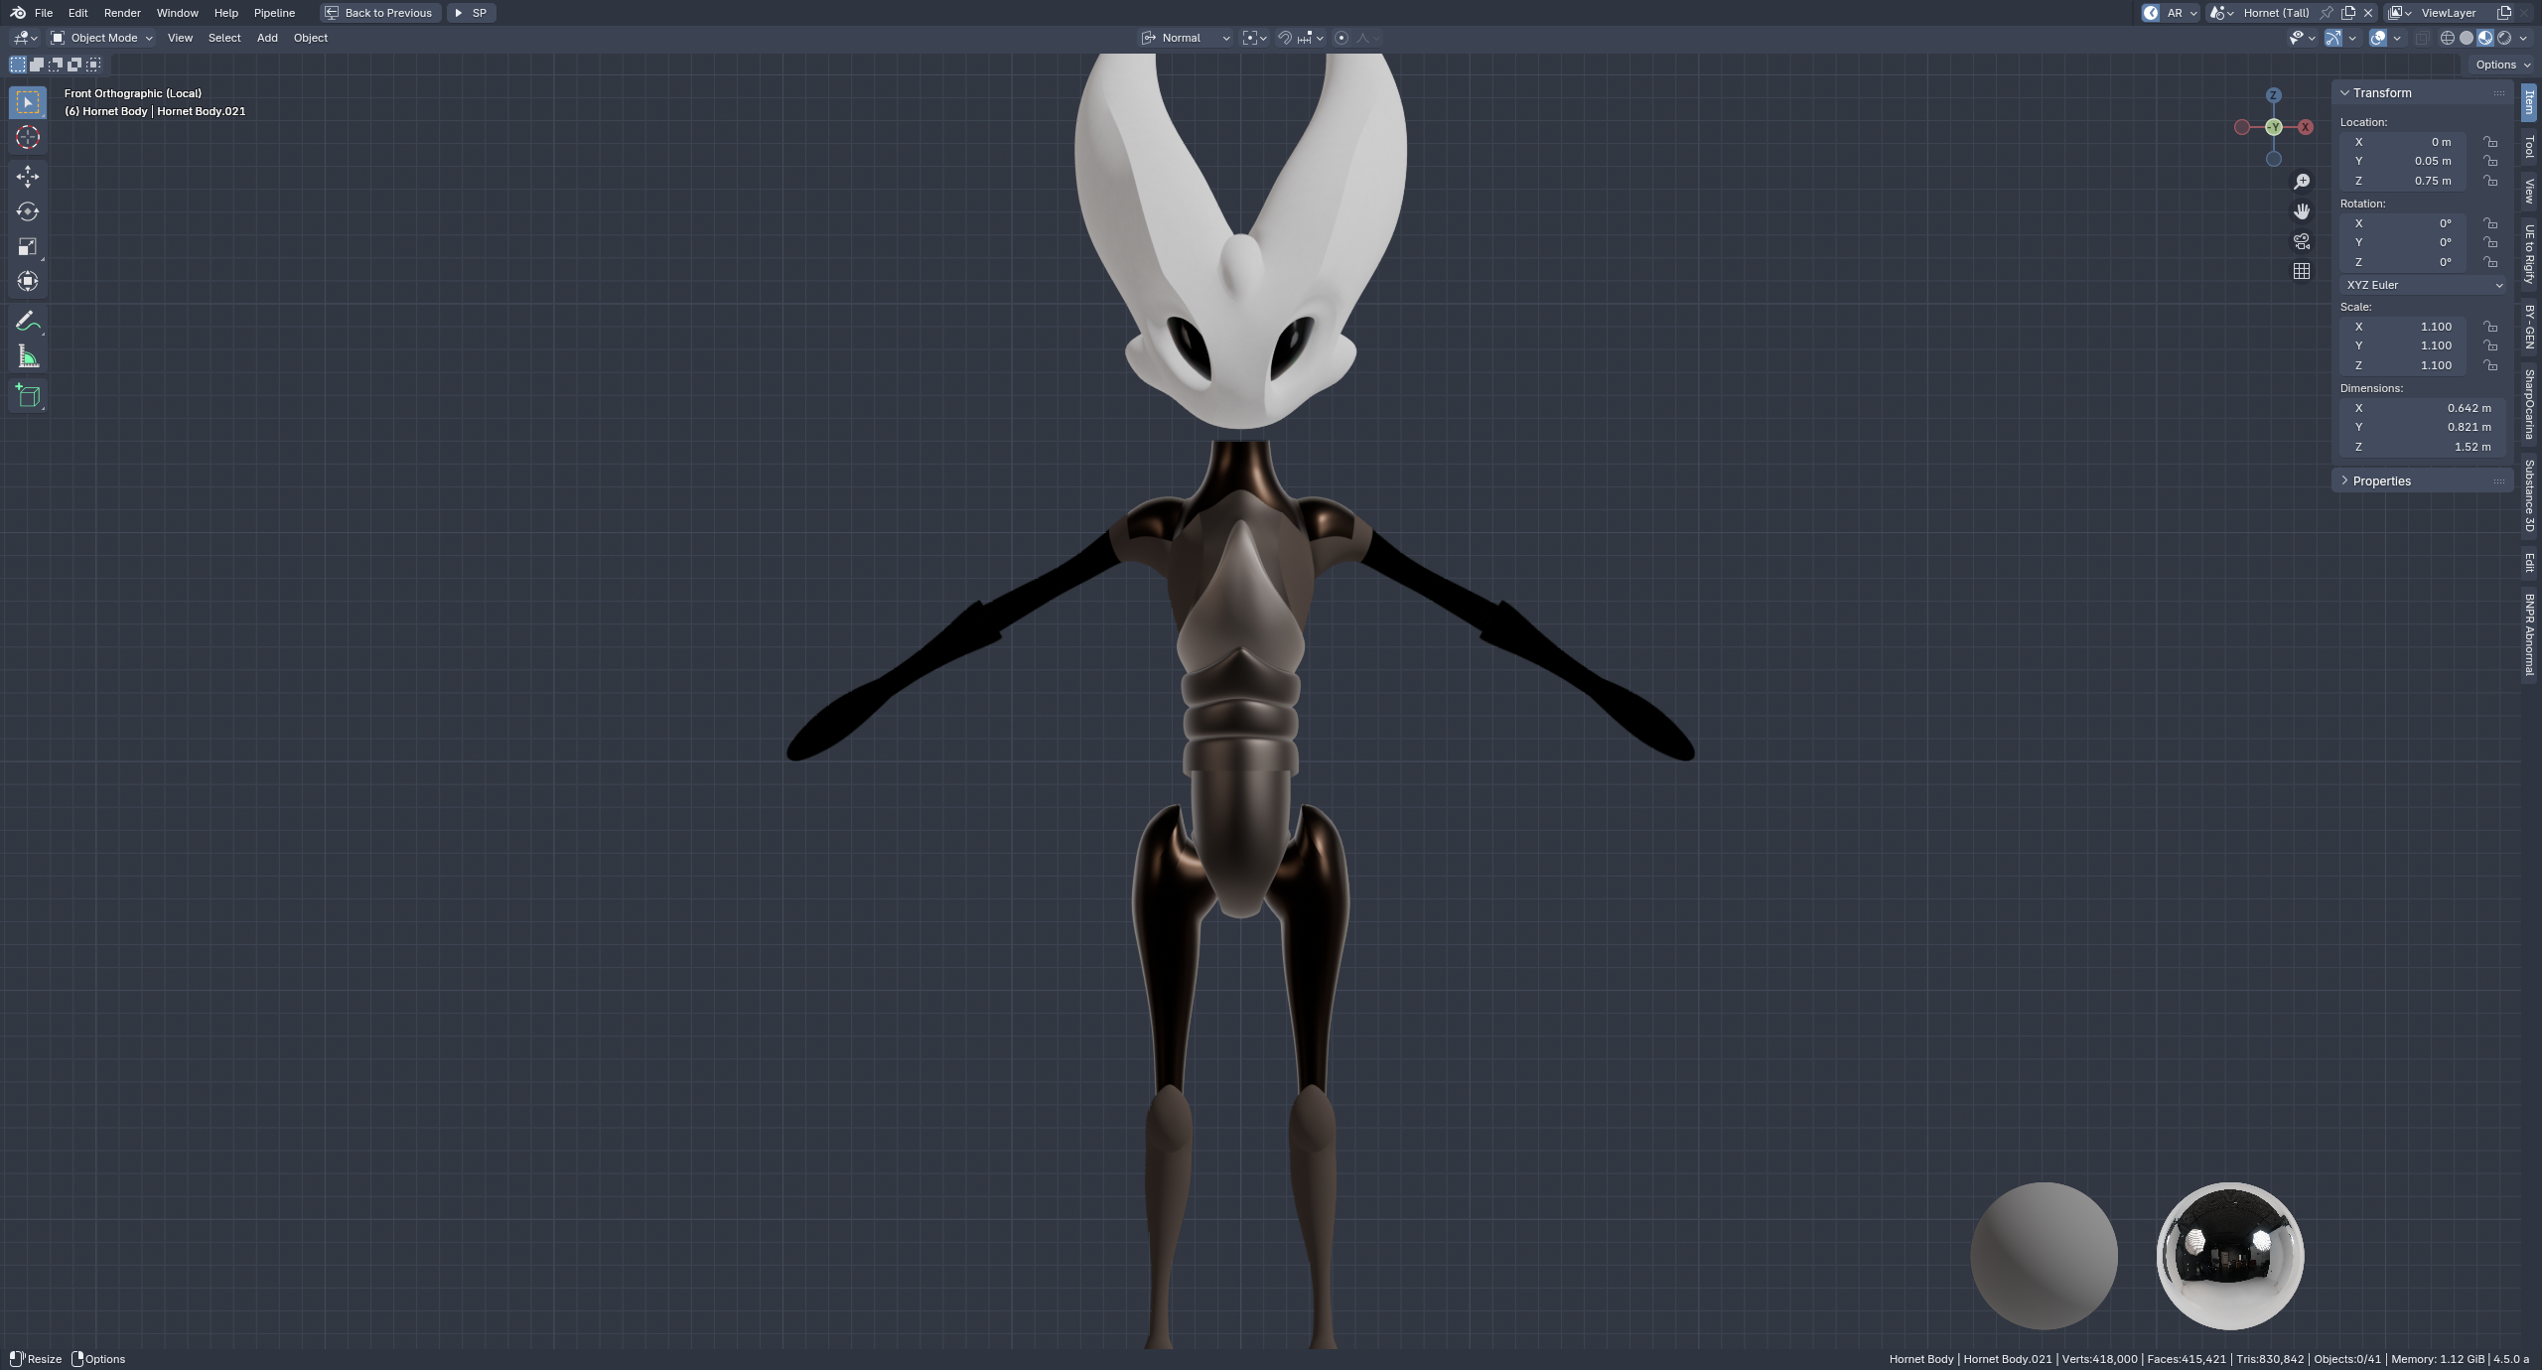Open the viewport Options dropdown

click(2501, 65)
